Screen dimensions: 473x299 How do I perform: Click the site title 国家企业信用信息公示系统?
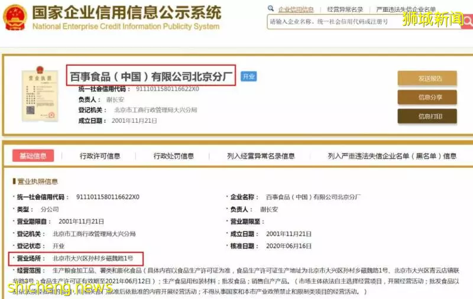pyautogui.click(x=127, y=12)
